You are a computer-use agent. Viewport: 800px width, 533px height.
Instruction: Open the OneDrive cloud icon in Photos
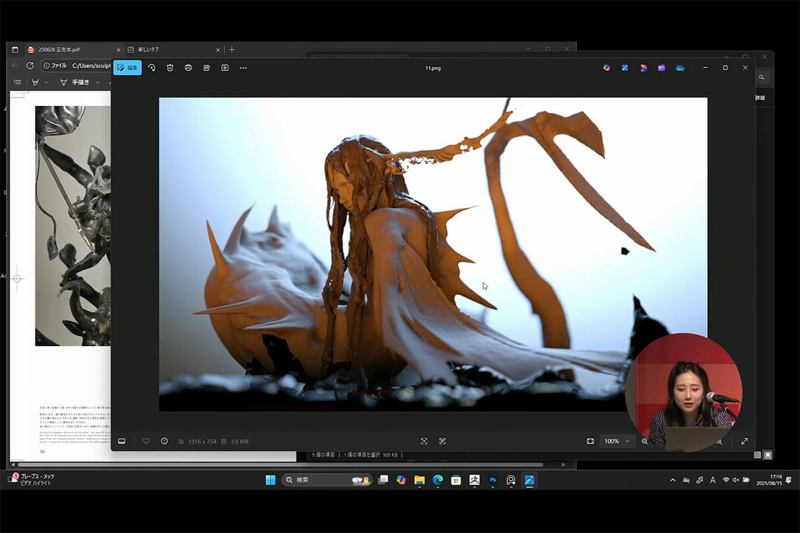tap(680, 68)
